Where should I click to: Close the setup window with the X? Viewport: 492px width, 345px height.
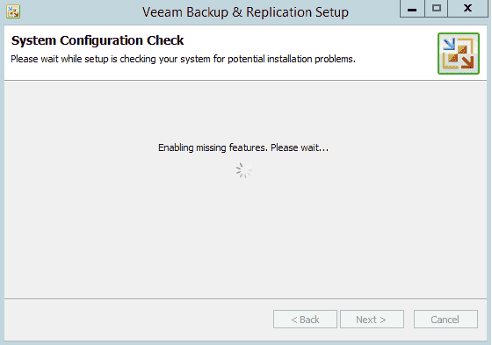(467, 9)
